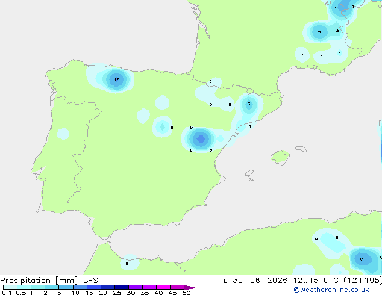Select the GFS model label
Image resolution: width=382 pixels, height=295 pixels.
90,281
